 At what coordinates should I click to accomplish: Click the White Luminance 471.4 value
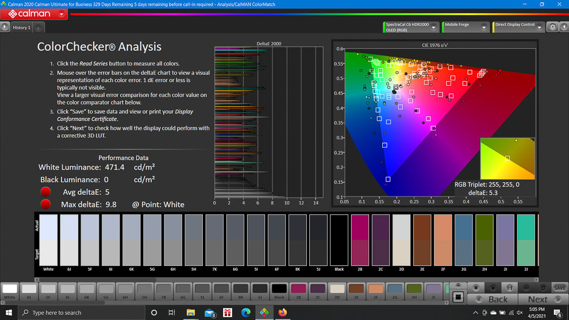[115, 167]
